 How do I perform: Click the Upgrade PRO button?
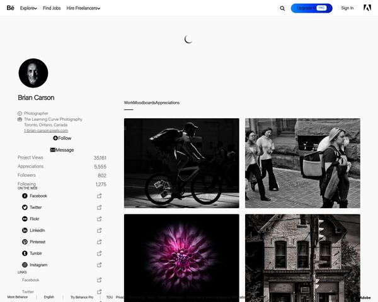tap(311, 8)
